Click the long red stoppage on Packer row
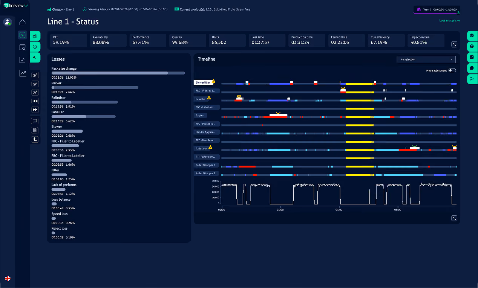This screenshot has width=478, height=288. (275, 117)
